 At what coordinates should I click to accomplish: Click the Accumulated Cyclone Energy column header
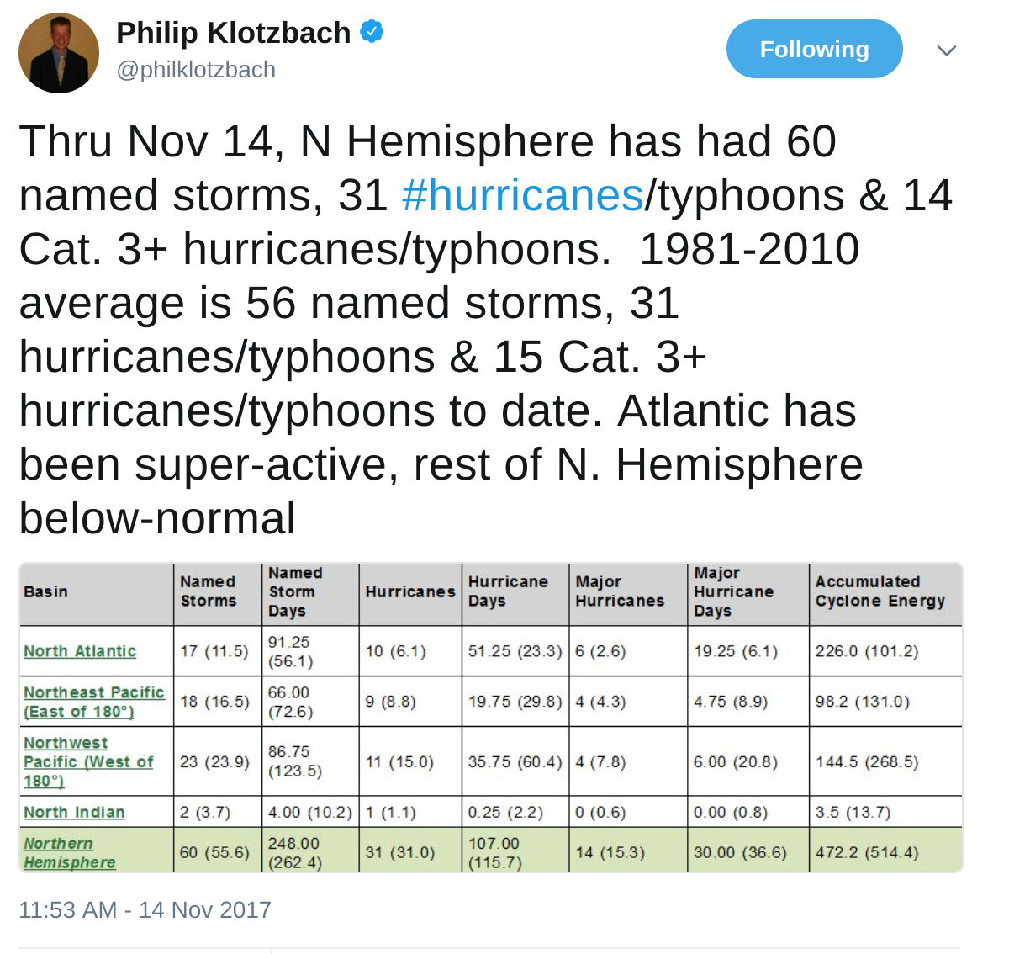(880, 591)
